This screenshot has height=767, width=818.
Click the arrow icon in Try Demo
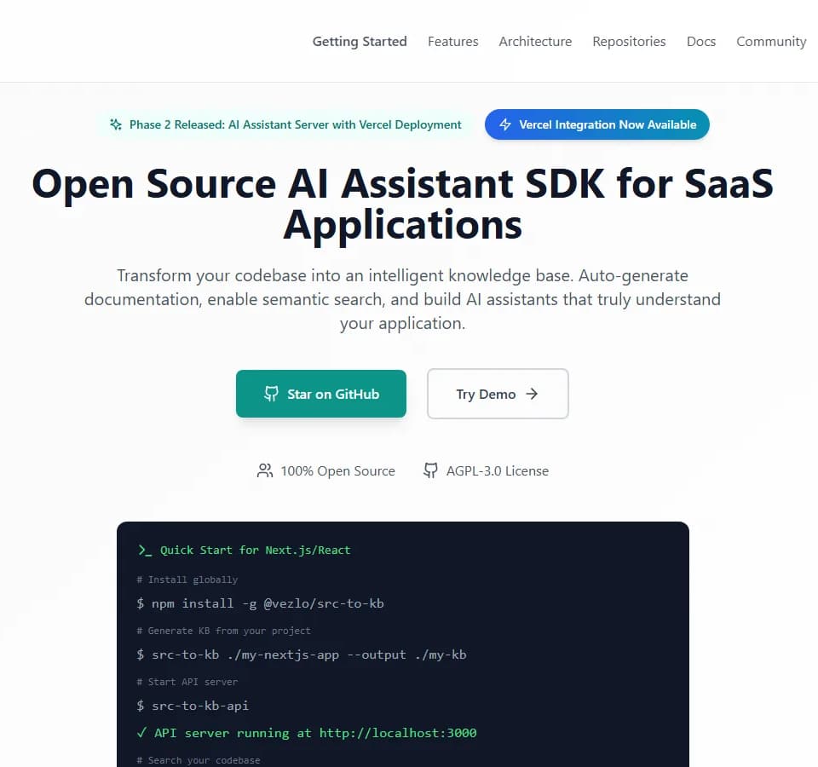(532, 394)
